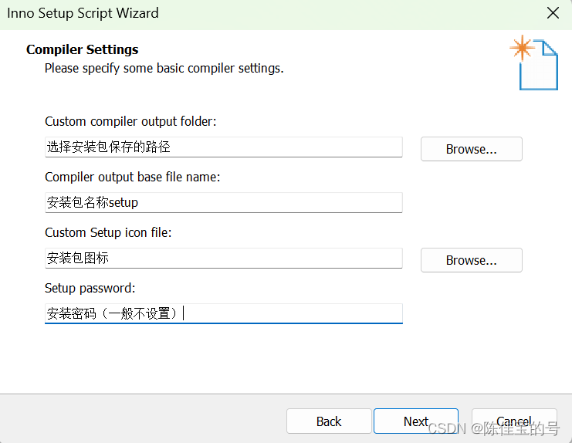This screenshot has height=443, width=572.
Task: Click the 'Setup password:' label
Action: (90, 288)
